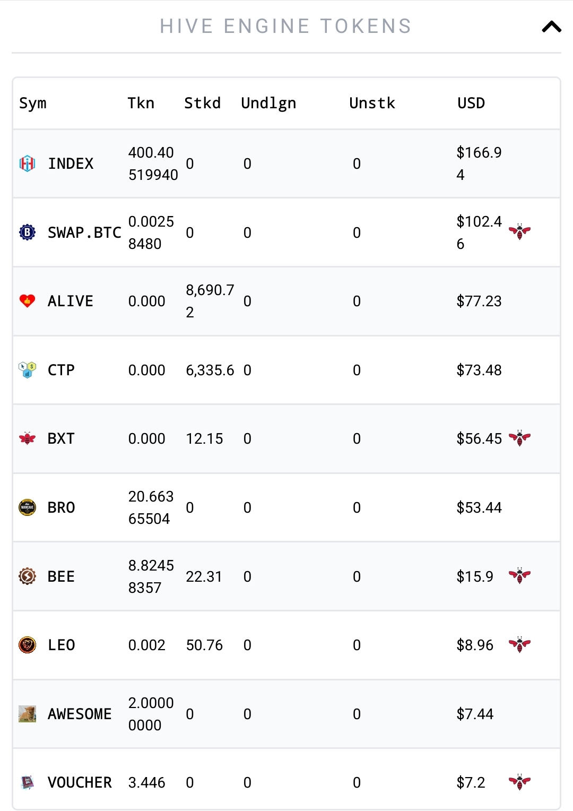Sort by the USD column header
Screen dimensions: 573x811
coord(471,103)
